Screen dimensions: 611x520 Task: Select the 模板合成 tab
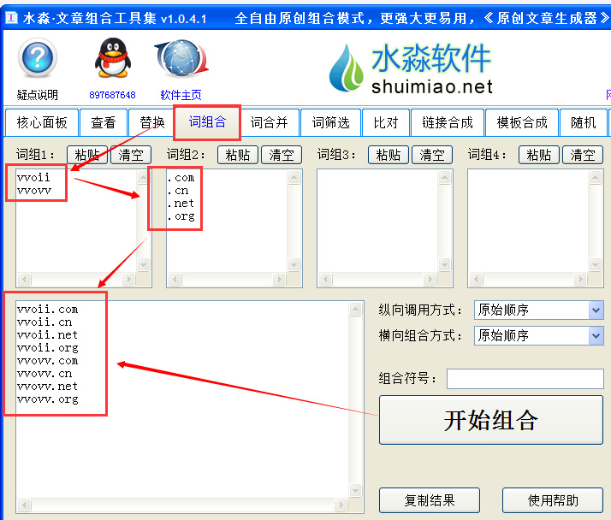coord(521,122)
